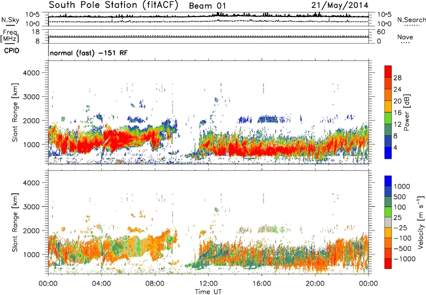Image resolution: width=426 pixels, height=295 pixels.
Task: Click the 'Slant Range [km]' label on power plot
Action: pyautogui.click(x=15, y=112)
